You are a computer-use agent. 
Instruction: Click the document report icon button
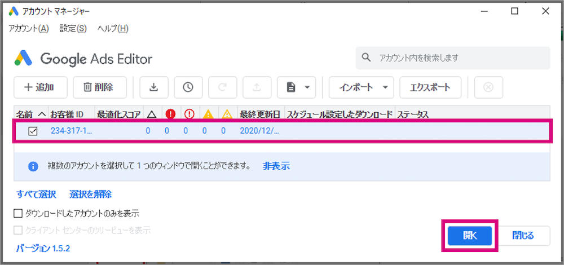[x=291, y=87]
